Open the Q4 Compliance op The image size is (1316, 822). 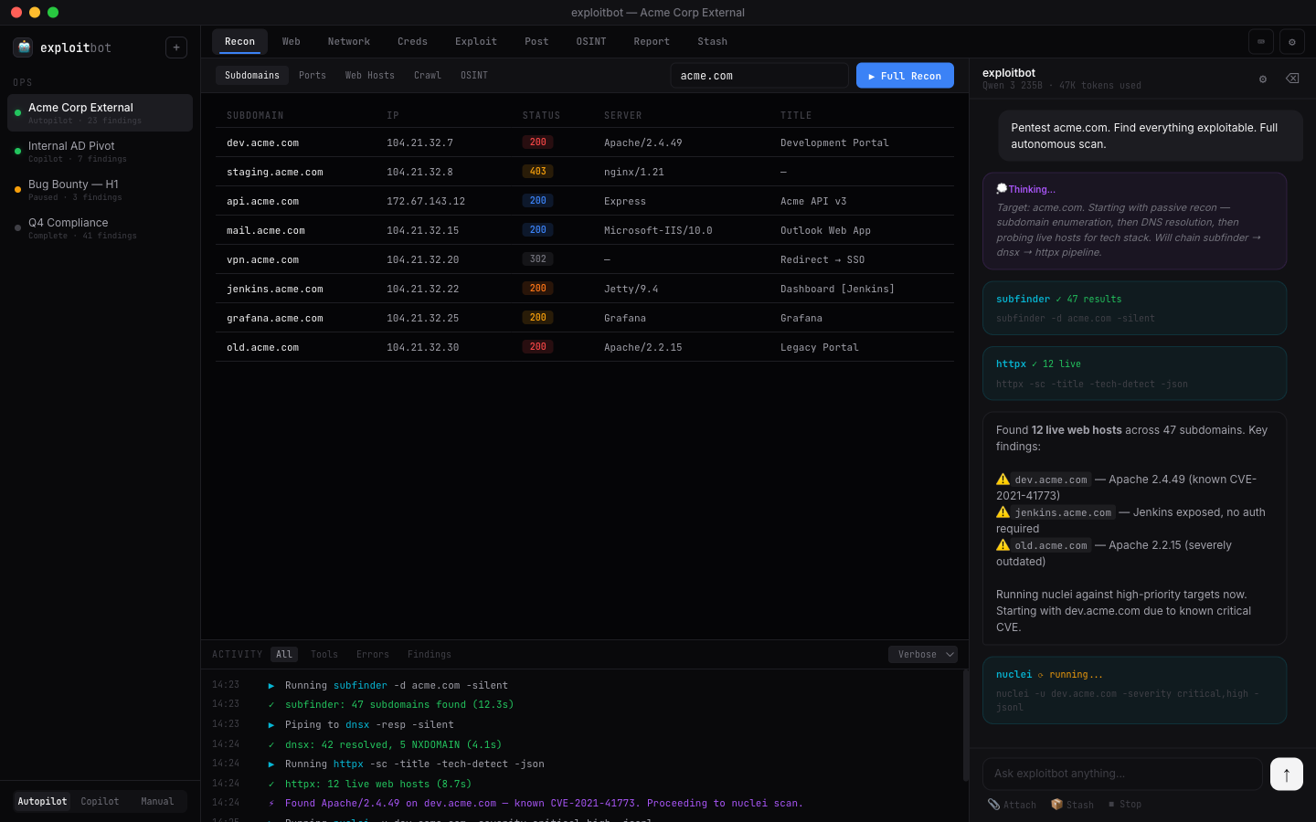(x=100, y=228)
